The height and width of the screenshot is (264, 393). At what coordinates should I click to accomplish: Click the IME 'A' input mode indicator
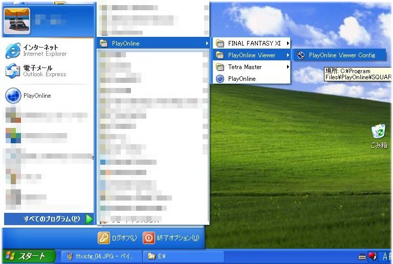(385, 256)
